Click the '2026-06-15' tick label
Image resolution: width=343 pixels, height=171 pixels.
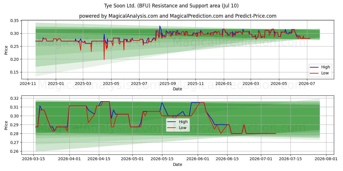click(228, 159)
